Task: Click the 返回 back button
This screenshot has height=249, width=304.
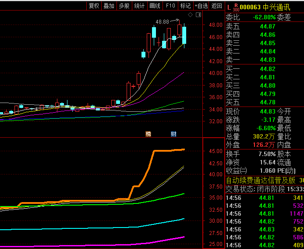Action: pos(216,6)
